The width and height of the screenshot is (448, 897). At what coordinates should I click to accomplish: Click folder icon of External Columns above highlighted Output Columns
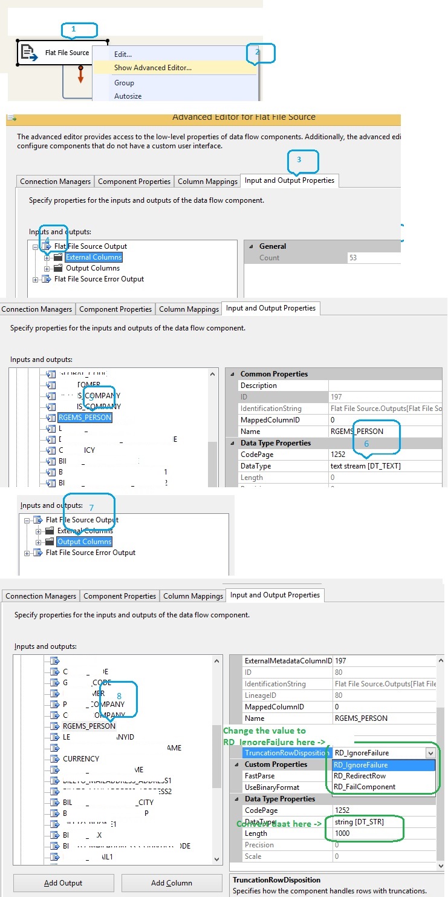[50, 531]
